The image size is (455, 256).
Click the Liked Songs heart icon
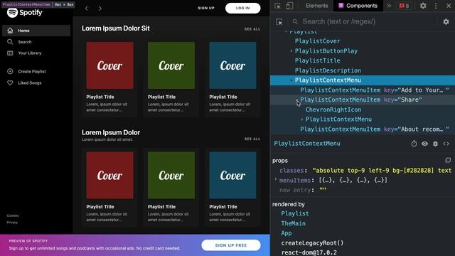coord(10,82)
